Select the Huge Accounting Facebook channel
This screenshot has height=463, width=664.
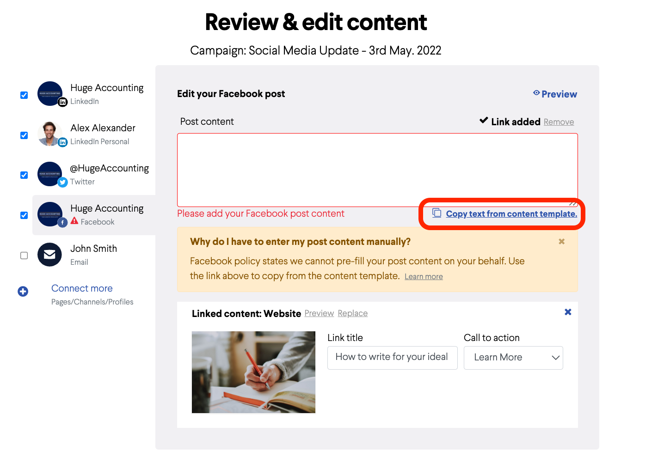point(94,215)
